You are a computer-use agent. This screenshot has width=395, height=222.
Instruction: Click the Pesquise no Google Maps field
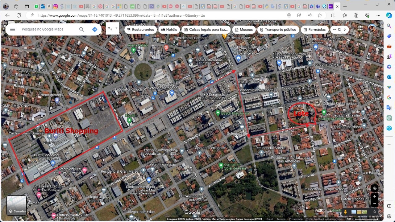tap(46, 29)
